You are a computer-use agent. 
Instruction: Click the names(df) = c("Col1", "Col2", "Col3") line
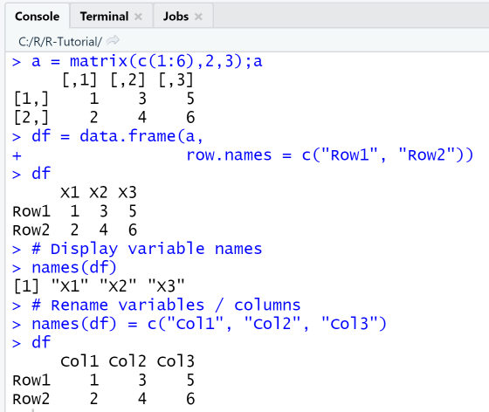click(x=199, y=324)
